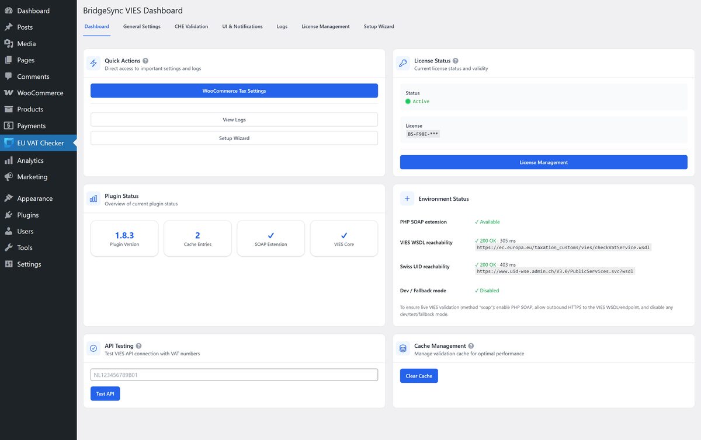Viewport: 701px width, 440px height.
Task: Open the License Management tab
Action: 325,27
